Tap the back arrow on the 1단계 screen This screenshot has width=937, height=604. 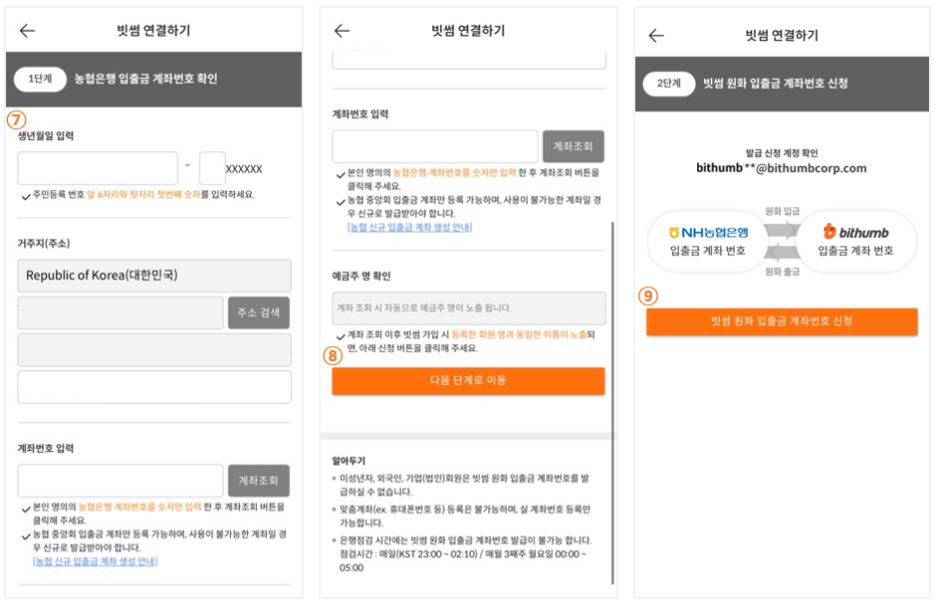click(x=28, y=31)
